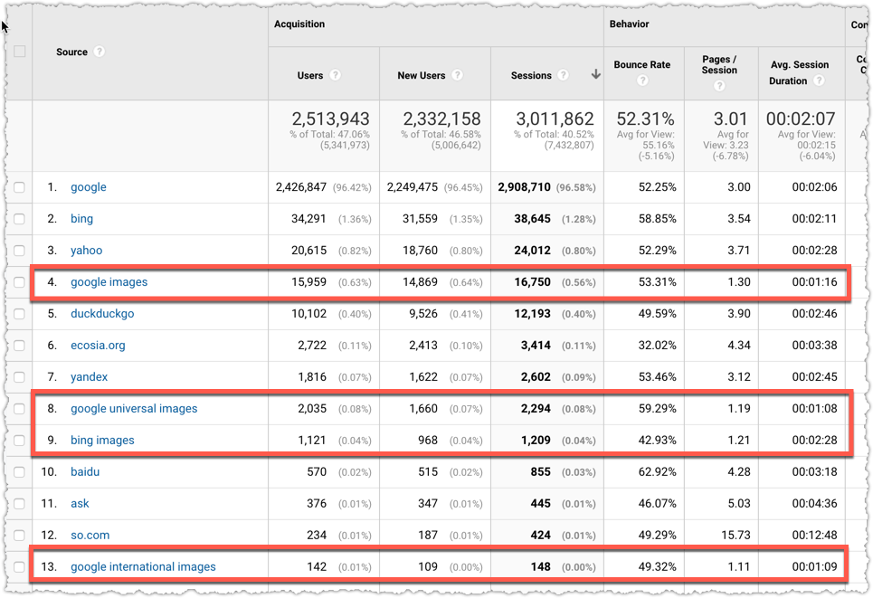This screenshot has width=873, height=598.
Task: Open the duckduckgo source link
Action: click(102, 314)
